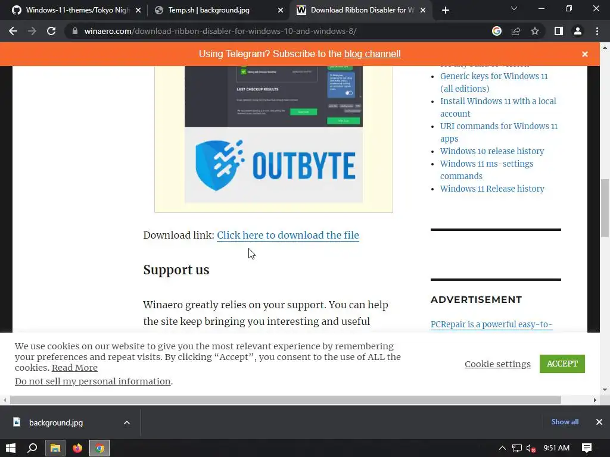Open File Explorer from taskbar
Viewport: 610px width, 457px height.
(x=55, y=448)
